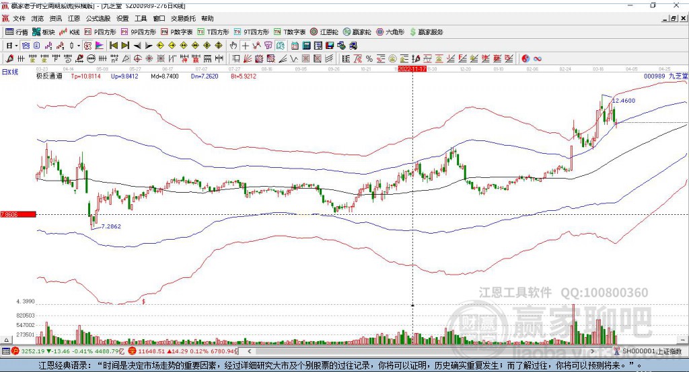Viewport: 689px width, 372px height.
Task: Open the 9T四方形 tool
Action: (252, 32)
